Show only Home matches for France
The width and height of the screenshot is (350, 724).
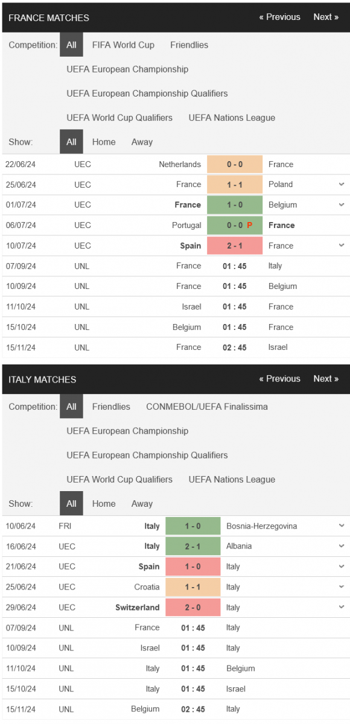point(104,142)
